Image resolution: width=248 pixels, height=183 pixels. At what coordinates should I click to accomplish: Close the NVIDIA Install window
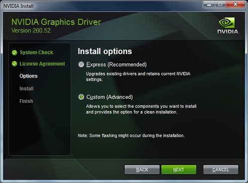coord(235,4)
